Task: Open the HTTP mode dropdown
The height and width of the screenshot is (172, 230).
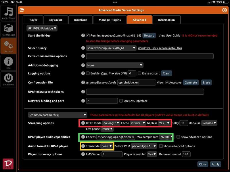Action: point(111,123)
